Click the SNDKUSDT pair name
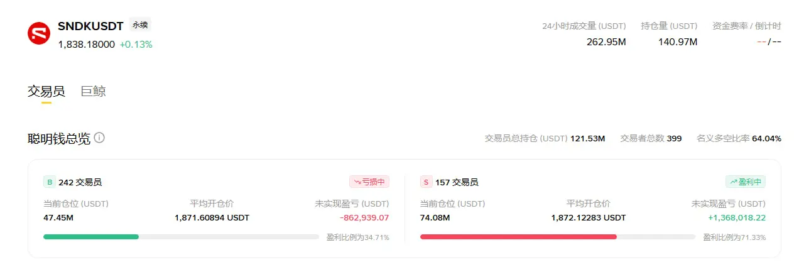Screen dimensions: 804x272 90,26
